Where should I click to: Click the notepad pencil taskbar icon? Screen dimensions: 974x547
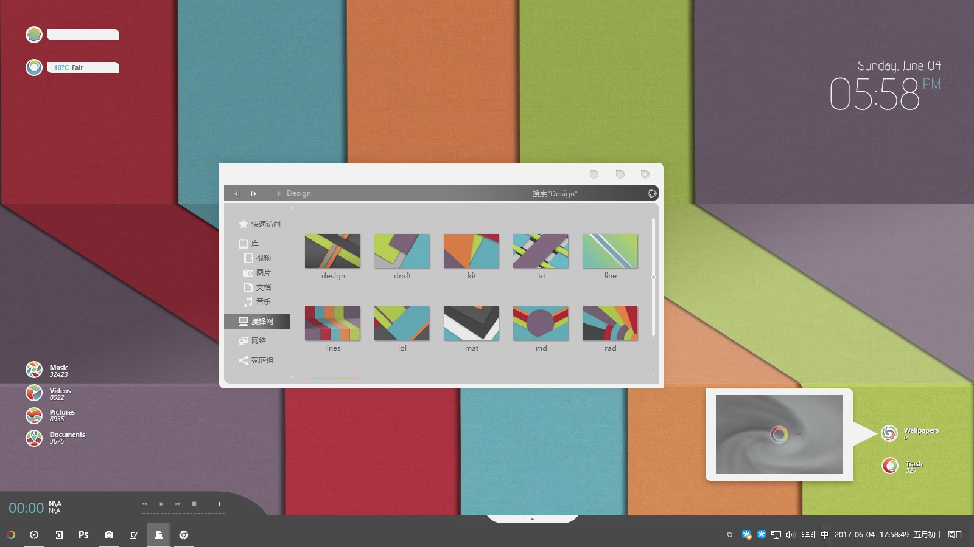pyautogui.click(x=133, y=535)
